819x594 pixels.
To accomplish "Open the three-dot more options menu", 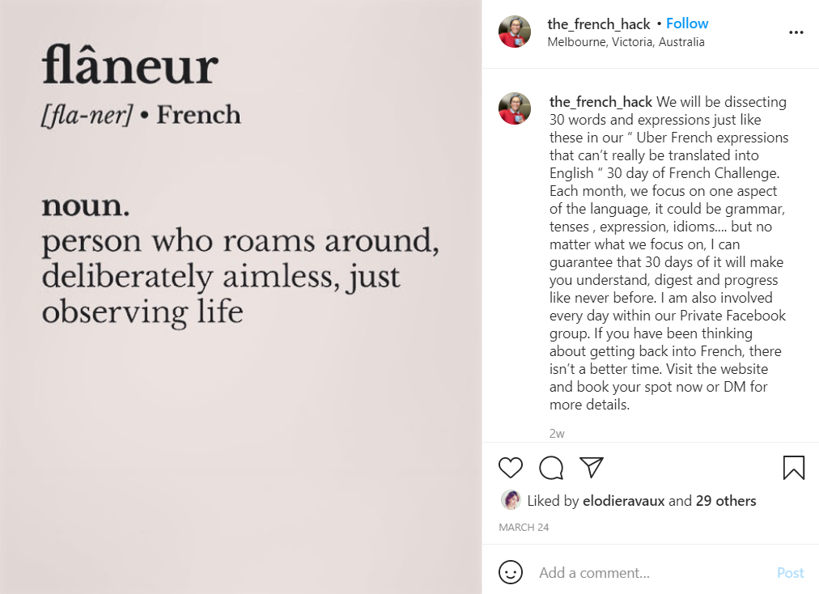I will tap(796, 32).
